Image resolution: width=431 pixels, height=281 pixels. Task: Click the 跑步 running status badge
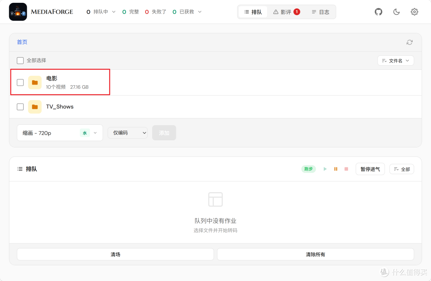pos(308,169)
